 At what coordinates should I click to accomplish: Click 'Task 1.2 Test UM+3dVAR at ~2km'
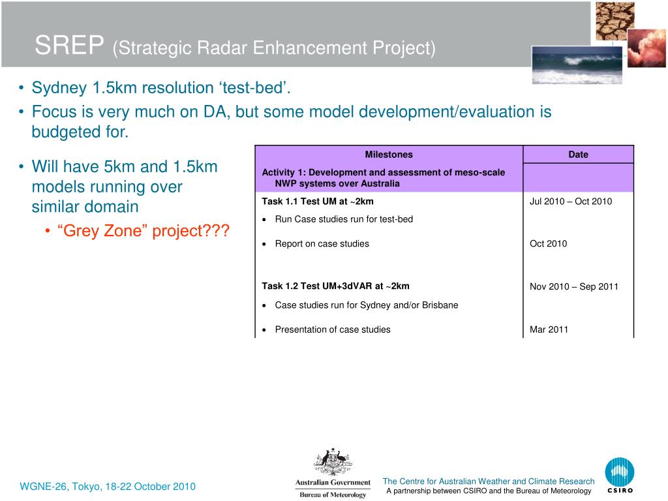click(x=335, y=286)
